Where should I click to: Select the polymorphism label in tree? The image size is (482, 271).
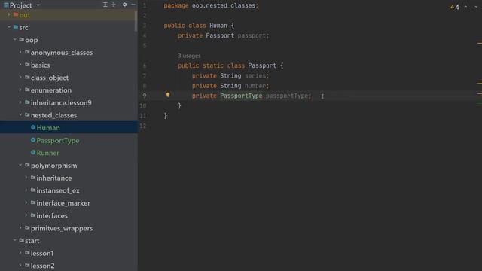[53, 166]
